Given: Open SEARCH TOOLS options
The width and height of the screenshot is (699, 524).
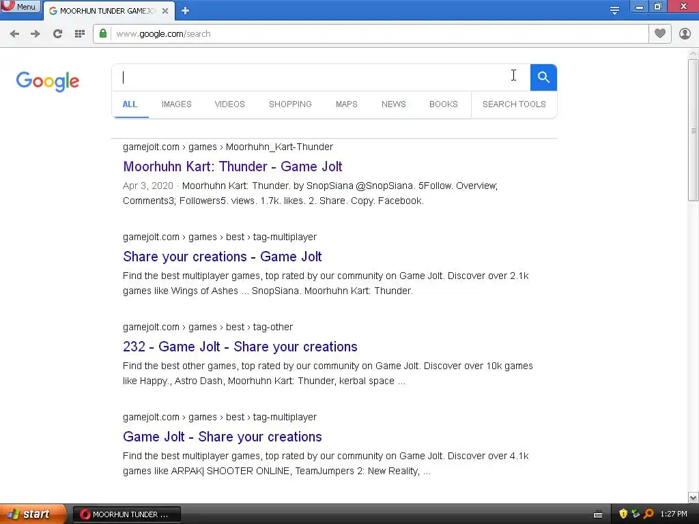Looking at the screenshot, I should [514, 104].
